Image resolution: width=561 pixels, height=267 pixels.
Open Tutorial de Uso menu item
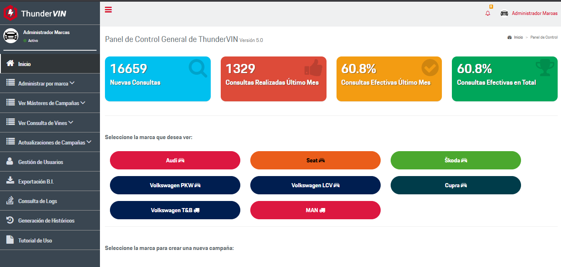[50, 240]
